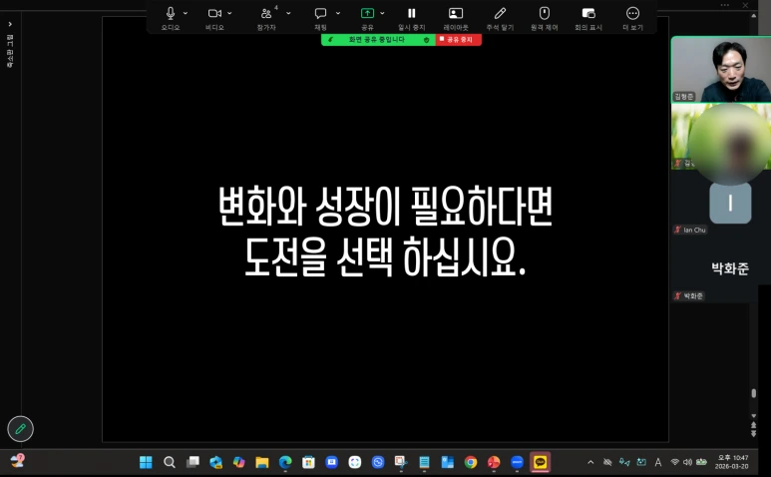Open the 레이아웃 layout menu

pos(456,18)
